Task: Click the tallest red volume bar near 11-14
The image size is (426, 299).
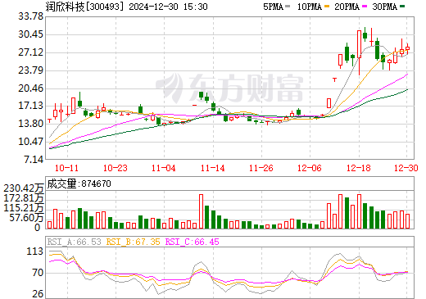Action: pyautogui.click(x=202, y=211)
